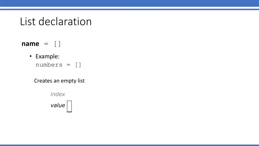Click the empty list box beside "value"

(69, 106)
